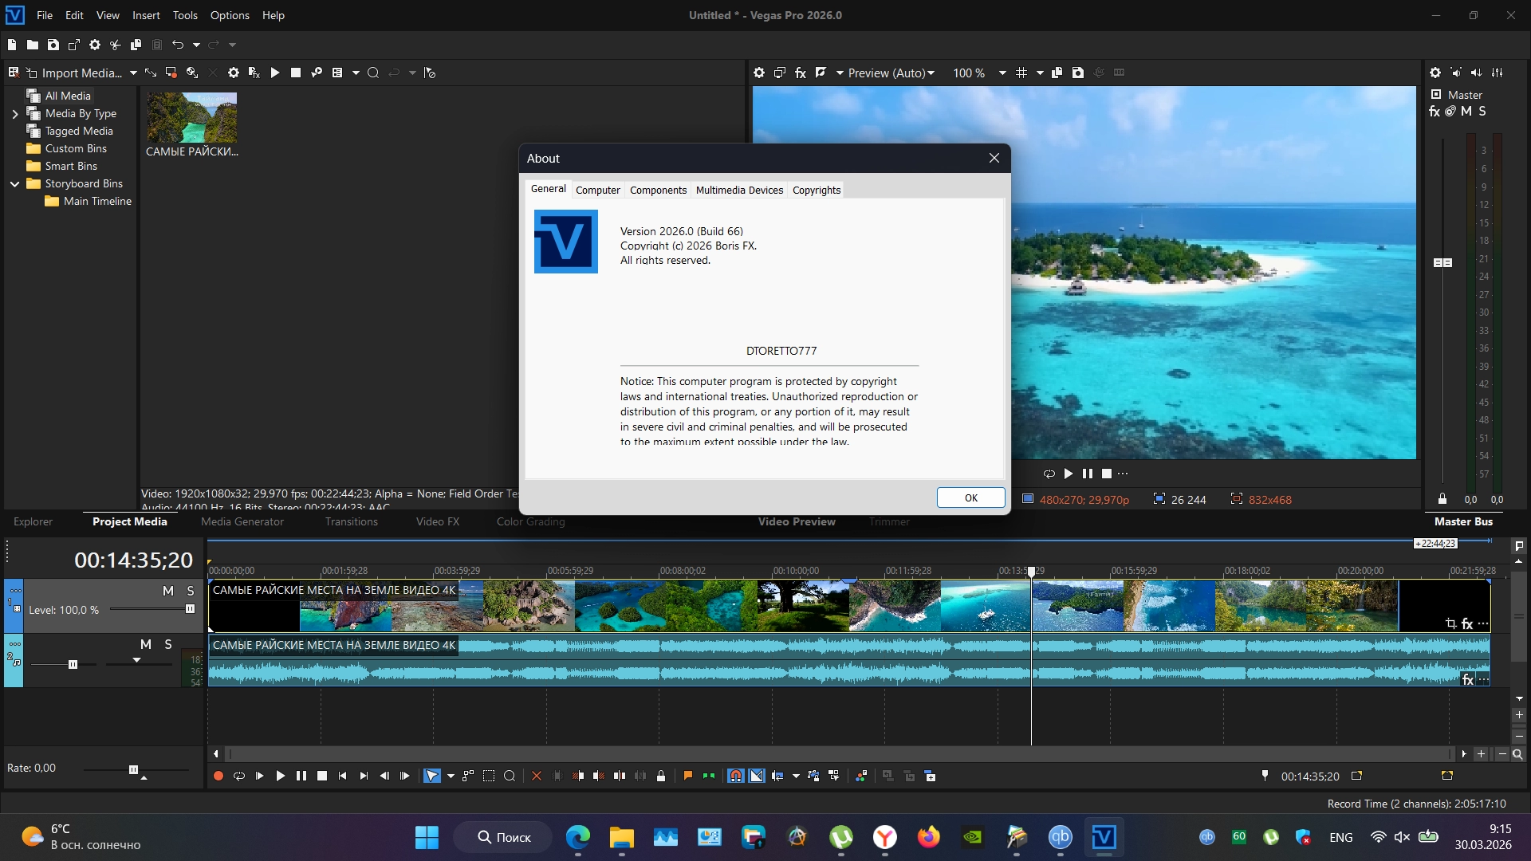1531x861 pixels.
Task: Open Video Output FX in the preview toolbar
Action: pos(801,73)
